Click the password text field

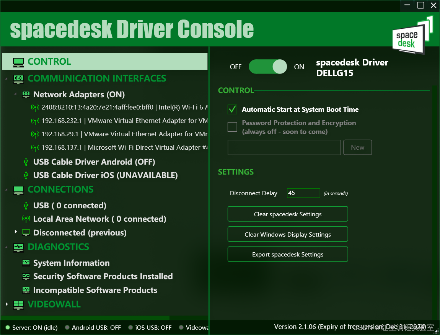pos(284,147)
